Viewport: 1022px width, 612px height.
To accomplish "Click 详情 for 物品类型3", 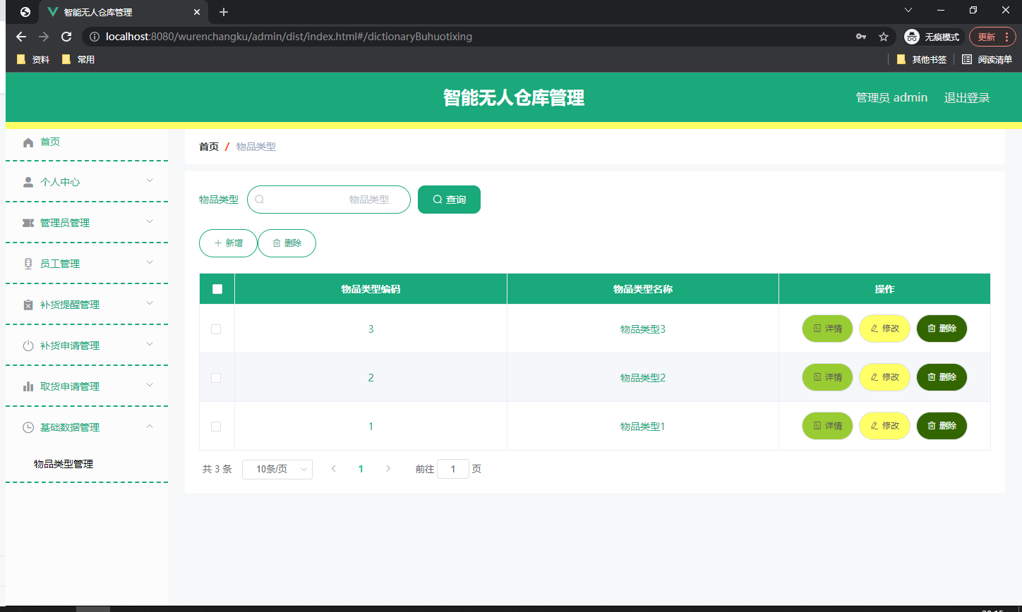I will (827, 329).
